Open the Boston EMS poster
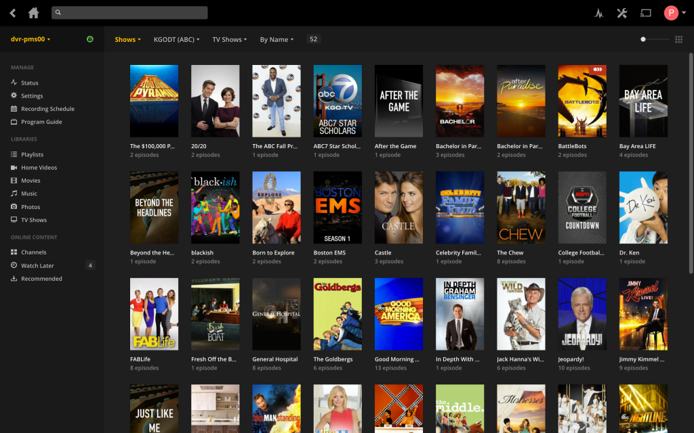Viewport: 694px width, 433px height. [x=338, y=207]
